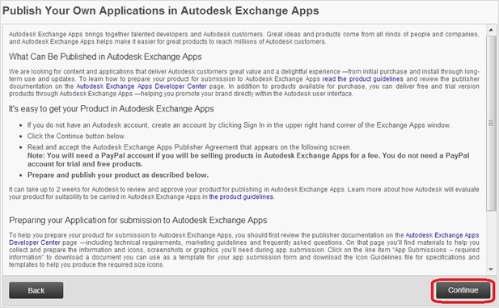Image resolution: width=499 pixels, height=308 pixels.
Task: Click bullet 'Click the Continue button below.'
Action: point(76,136)
